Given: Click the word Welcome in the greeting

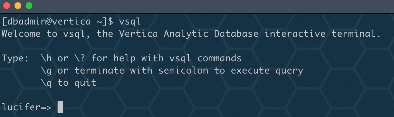Looking at the screenshot, I should 21,34.
